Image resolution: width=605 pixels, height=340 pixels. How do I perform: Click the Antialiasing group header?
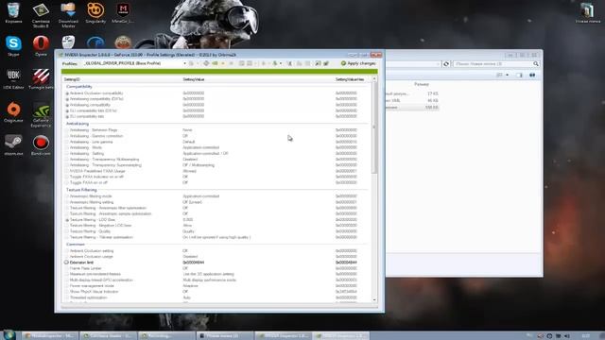coord(78,124)
